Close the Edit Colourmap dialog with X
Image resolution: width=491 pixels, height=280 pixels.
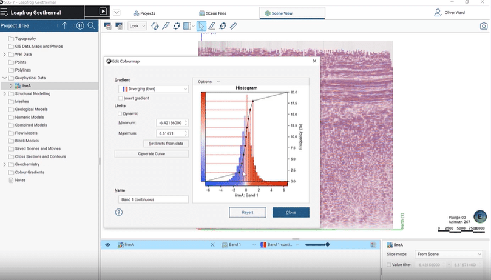(314, 61)
